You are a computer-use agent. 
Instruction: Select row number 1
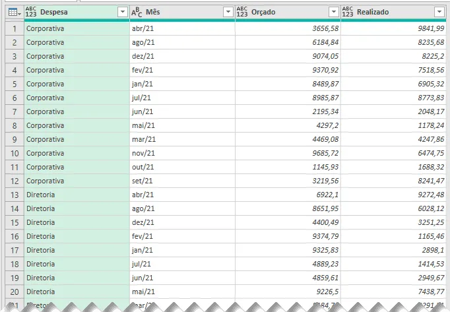click(x=15, y=29)
